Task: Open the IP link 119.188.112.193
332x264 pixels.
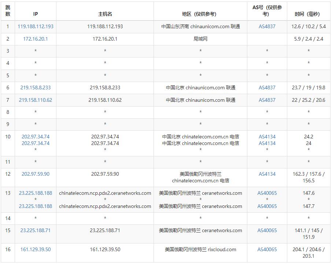Action: tap(35, 26)
